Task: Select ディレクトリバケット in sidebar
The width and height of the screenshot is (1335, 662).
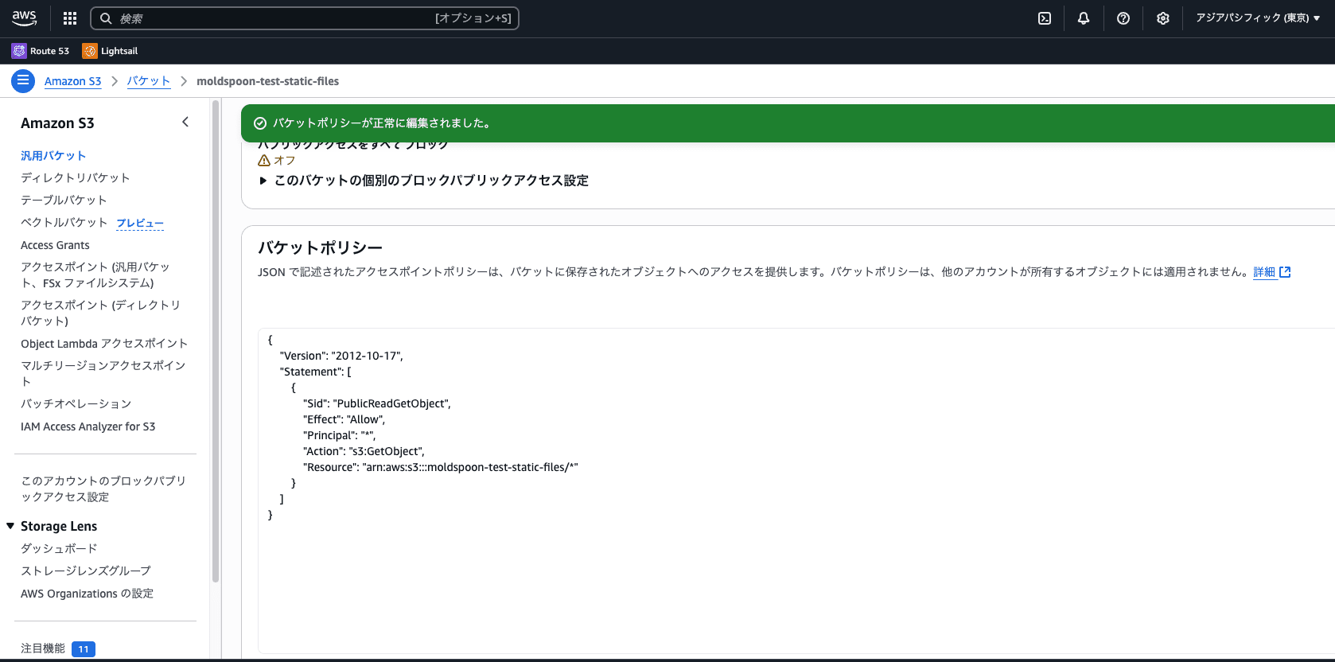Action: click(76, 178)
